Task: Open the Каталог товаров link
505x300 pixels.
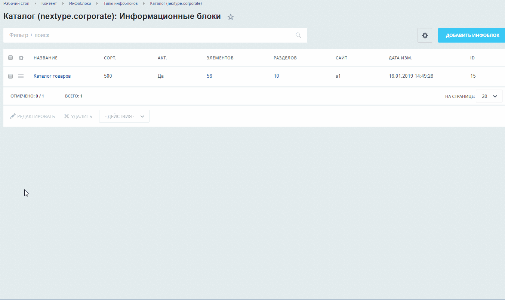Action: click(52, 76)
